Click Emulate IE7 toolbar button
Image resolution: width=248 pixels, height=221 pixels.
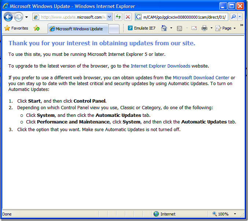141,28
